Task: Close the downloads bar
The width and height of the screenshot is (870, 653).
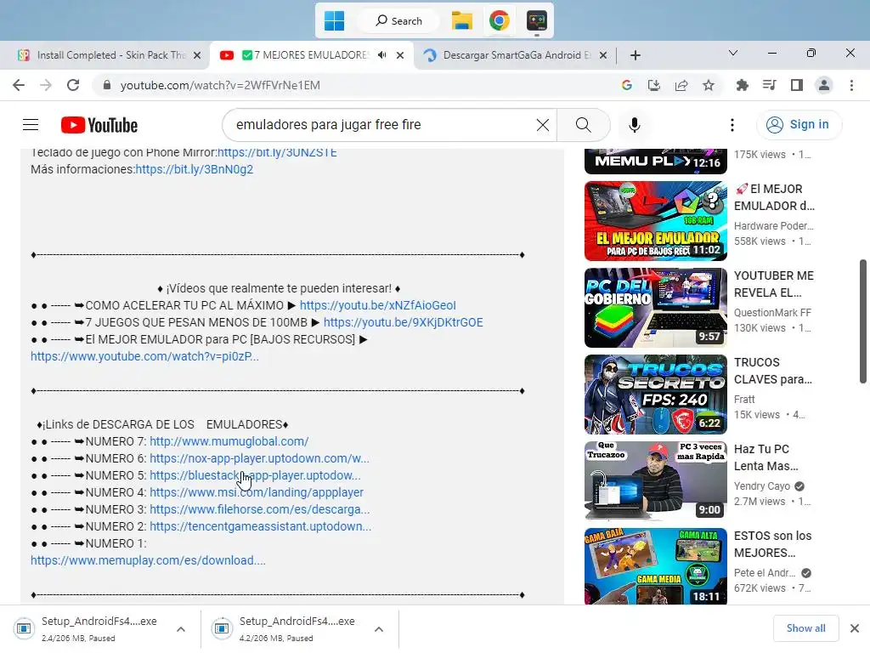Action: tap(855, 628)
